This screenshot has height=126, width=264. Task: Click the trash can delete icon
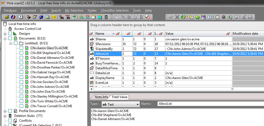coord(106,17)
